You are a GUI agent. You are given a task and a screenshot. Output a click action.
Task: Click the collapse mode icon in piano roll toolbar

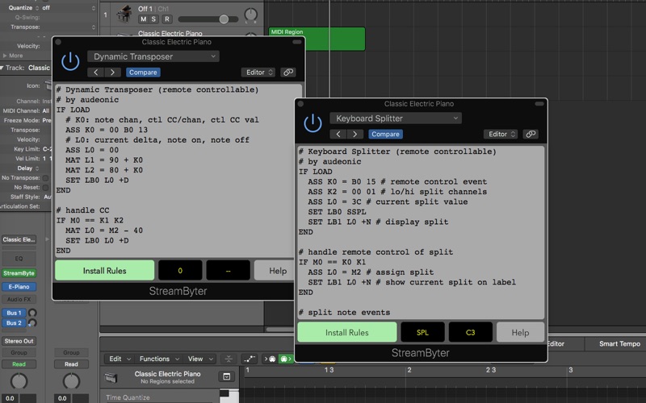[x=229, y=359]
